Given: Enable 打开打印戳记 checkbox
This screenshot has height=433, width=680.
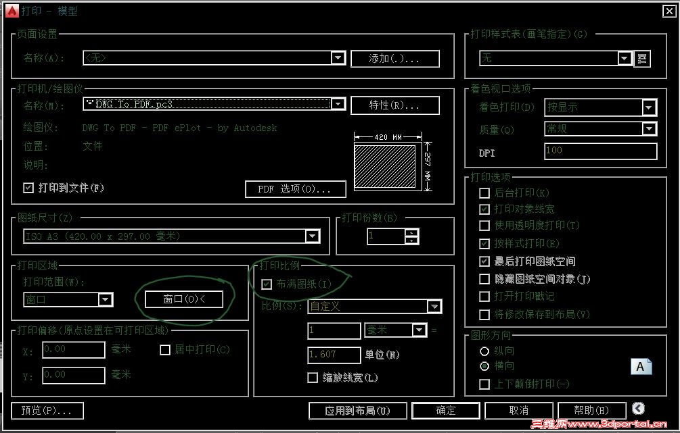Looking at the screenshot, I should [x=484, y=297].
